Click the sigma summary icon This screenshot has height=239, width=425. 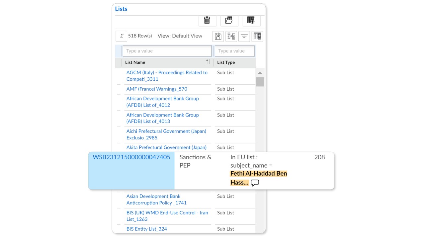click(122, 36)
